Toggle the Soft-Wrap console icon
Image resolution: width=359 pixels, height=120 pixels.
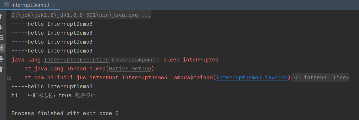click(x=2, y=38)
